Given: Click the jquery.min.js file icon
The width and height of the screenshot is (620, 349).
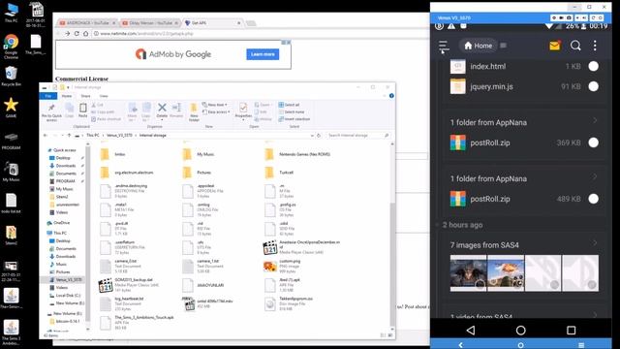Looking at the screenshot, I should coord(458,86).
